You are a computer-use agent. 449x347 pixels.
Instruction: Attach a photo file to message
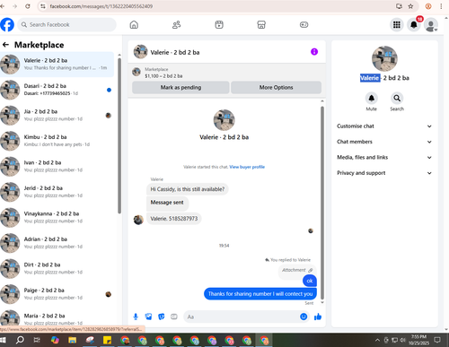(x=148, y=317)
